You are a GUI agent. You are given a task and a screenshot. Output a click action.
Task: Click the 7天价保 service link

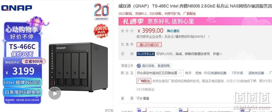(x=237, y=73)
